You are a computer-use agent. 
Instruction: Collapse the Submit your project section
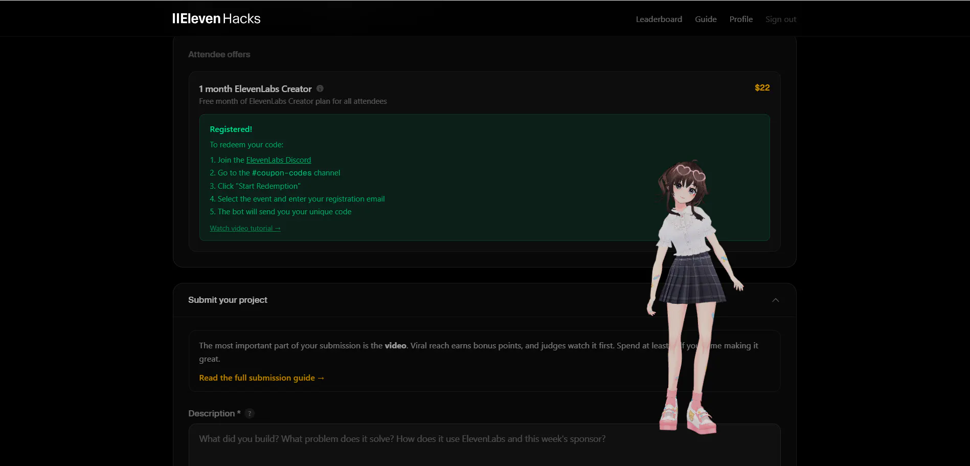[x=775, y=300]
